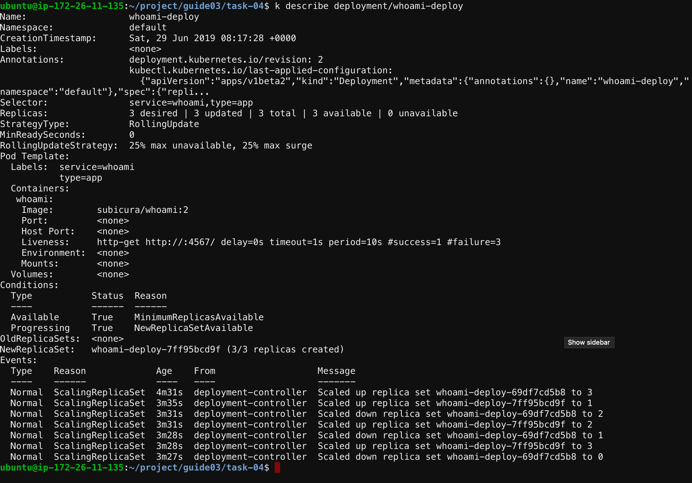Click '25% max unavailable, 25% max surge'
The height and width of the screenshot is (483, 692).
221,145
